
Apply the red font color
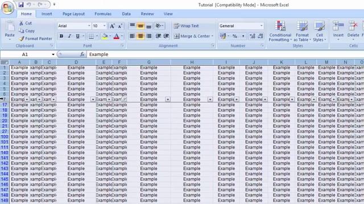click(117, 36)
